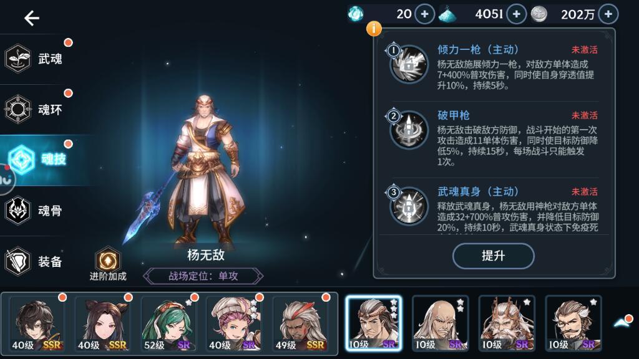Image resolution: width=639 pixels, height=359 pixels.
Task: Click the orange info icon
Action: point(374,28)
